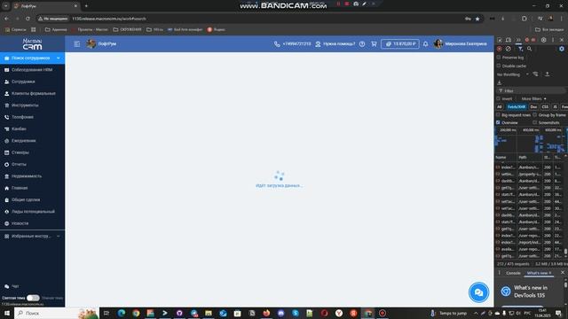Click the Windows taskbar search box

[x=56, y=313]
